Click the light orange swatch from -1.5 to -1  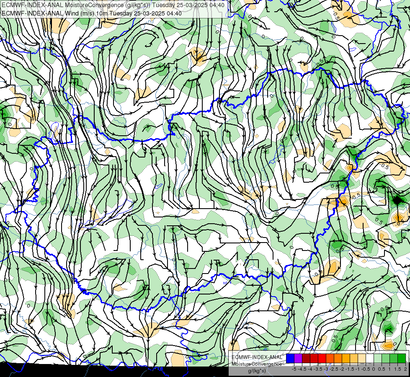(354, 359)
